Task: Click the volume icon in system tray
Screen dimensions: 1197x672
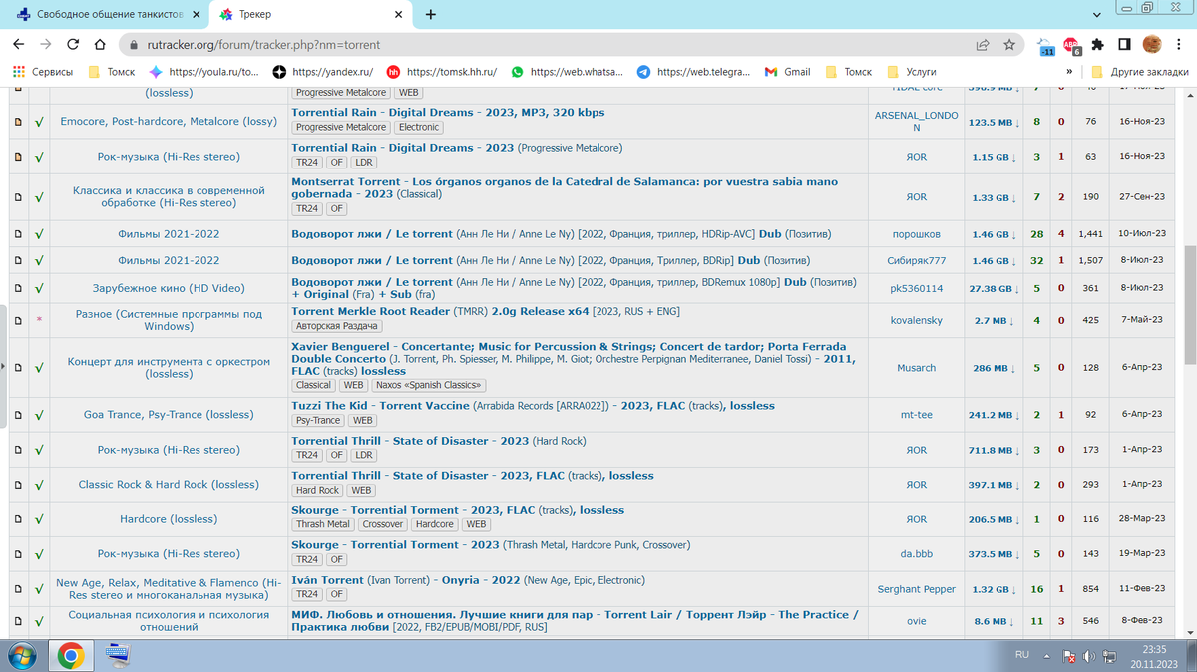Action: [1091, 657]
